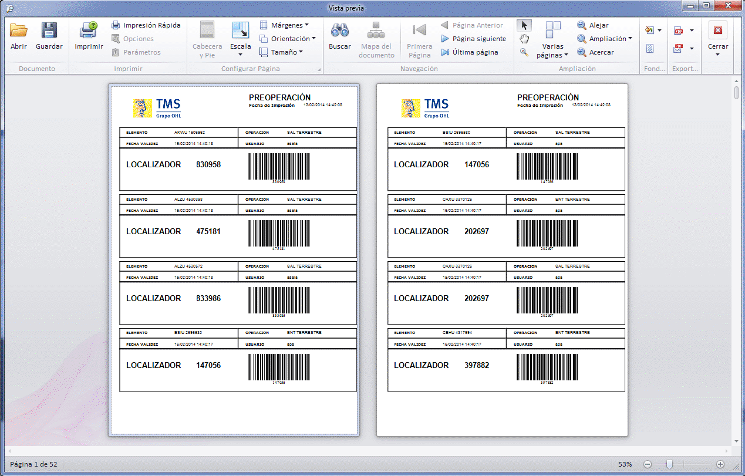The width and height of the screenshot is (745, 476).
Task: Click the LOCALIZADOR 830958 text
Action: click(173, 165)
